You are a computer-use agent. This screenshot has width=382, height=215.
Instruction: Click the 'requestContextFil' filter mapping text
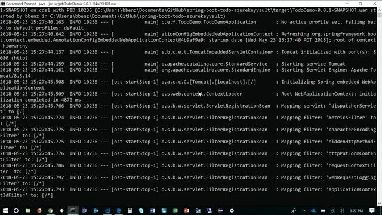tap(352, 165)
